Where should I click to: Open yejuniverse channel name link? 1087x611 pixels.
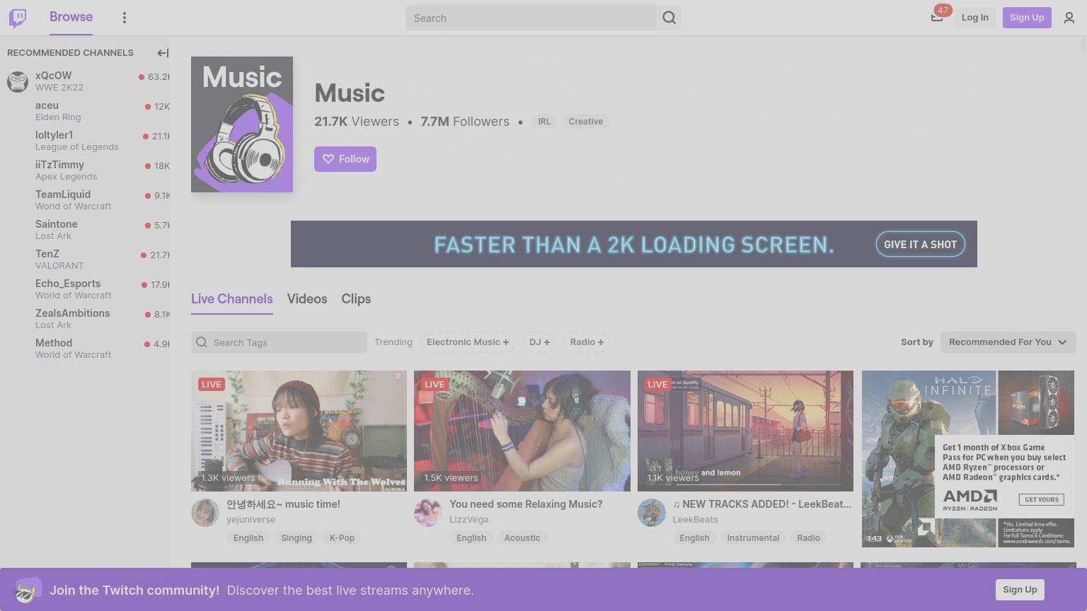(x=251, y=520)
